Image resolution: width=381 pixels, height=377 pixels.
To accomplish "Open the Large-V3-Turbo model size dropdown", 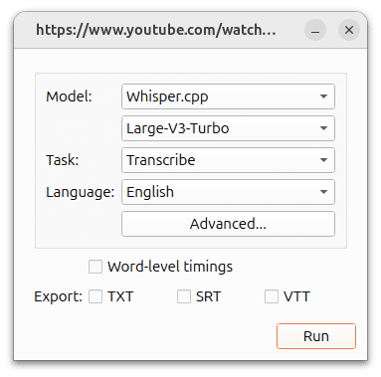I will (228, 128).
